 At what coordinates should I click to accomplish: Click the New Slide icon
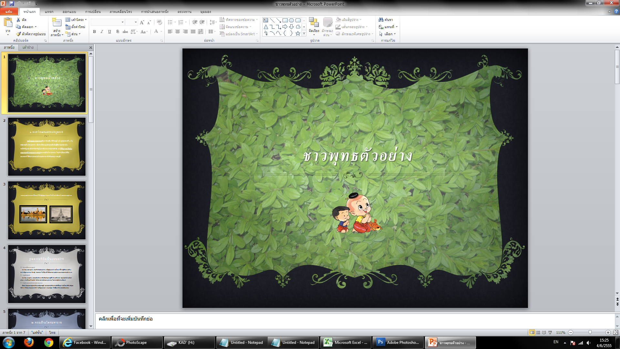(57, 22)
